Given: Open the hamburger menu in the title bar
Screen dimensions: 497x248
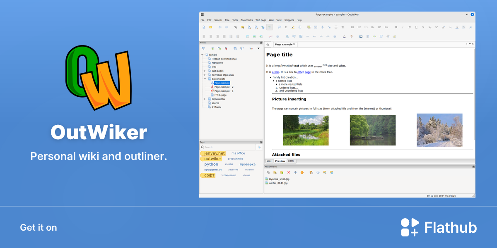Looking at the screenshot, I should [x=202, y=14].
